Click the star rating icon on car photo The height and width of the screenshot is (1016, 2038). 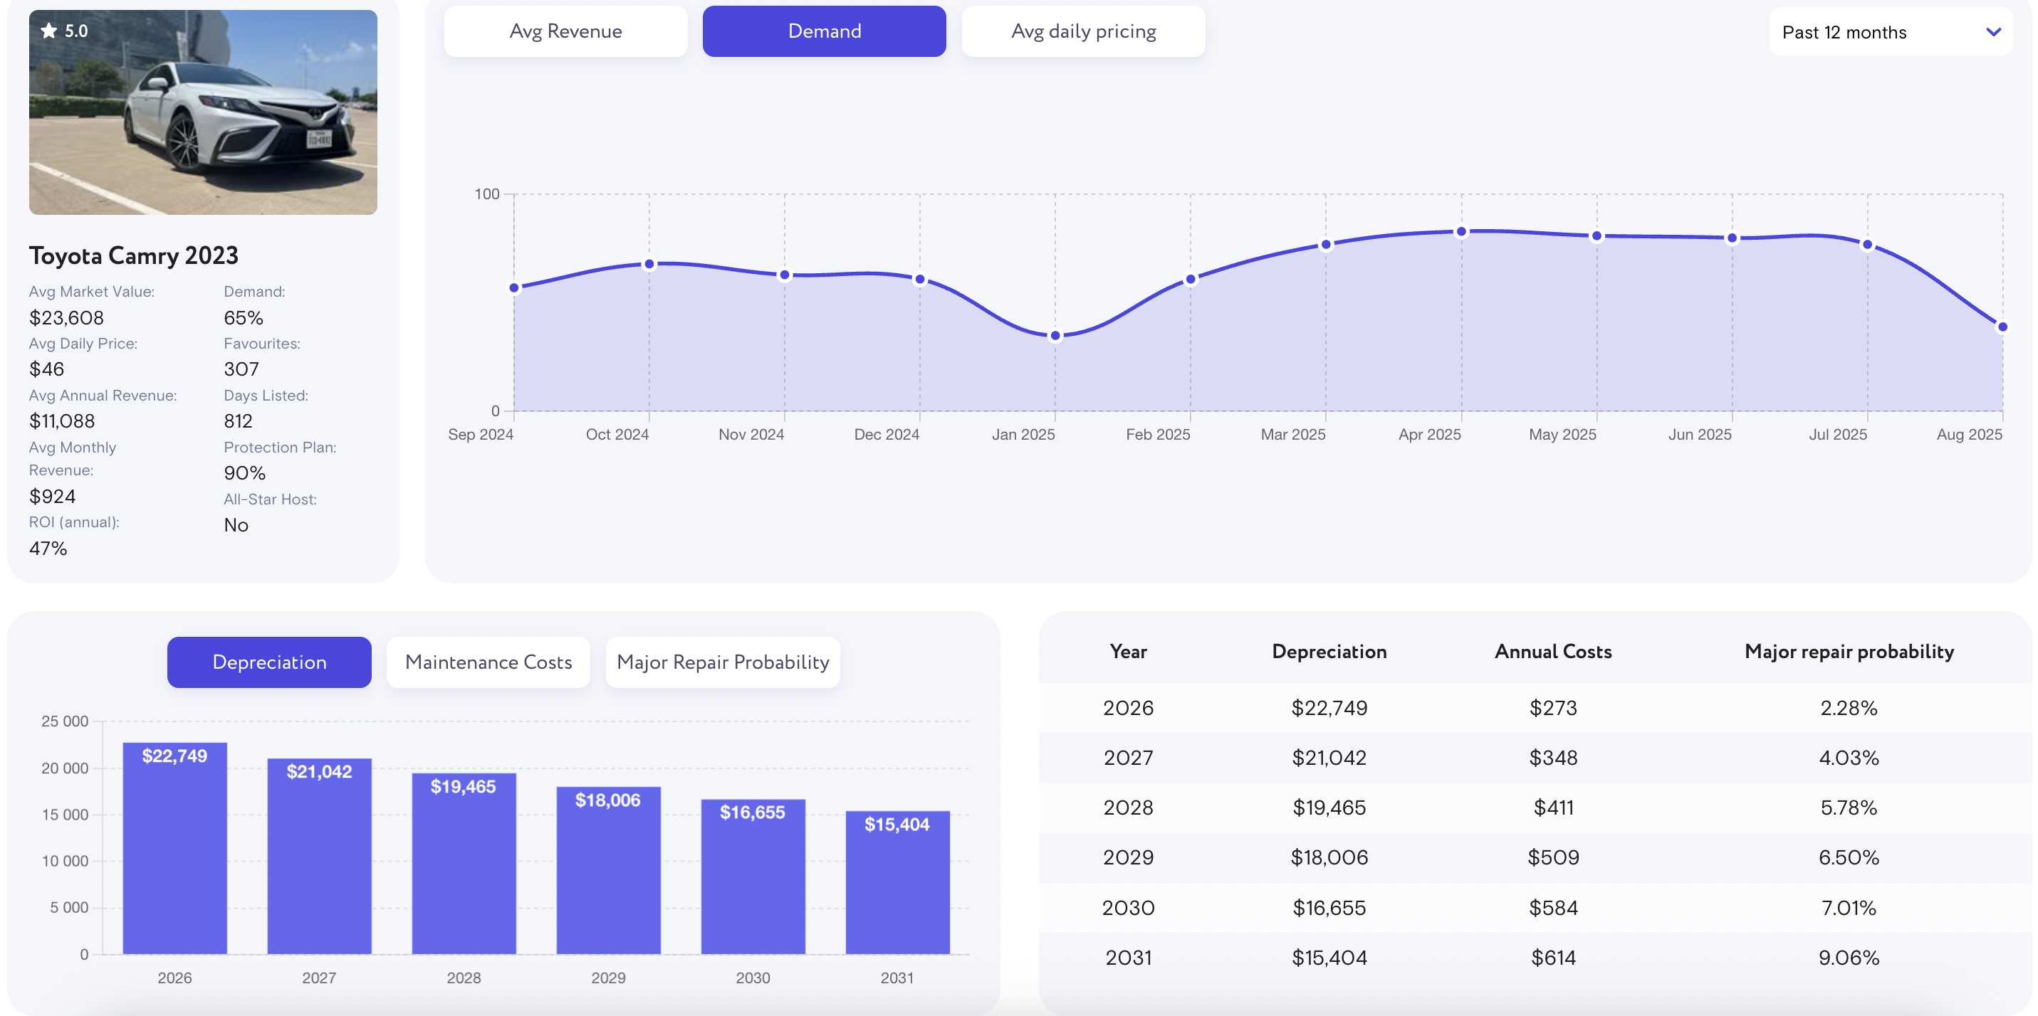[49, 31]
